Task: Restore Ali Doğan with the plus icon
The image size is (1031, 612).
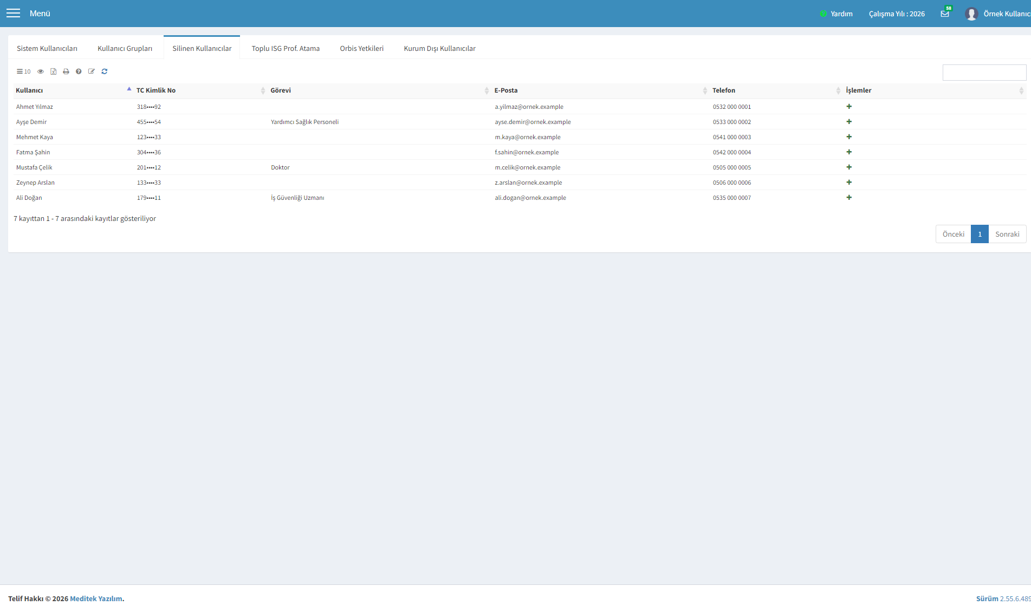Action: pyautogui.click(x=849, y=198)
